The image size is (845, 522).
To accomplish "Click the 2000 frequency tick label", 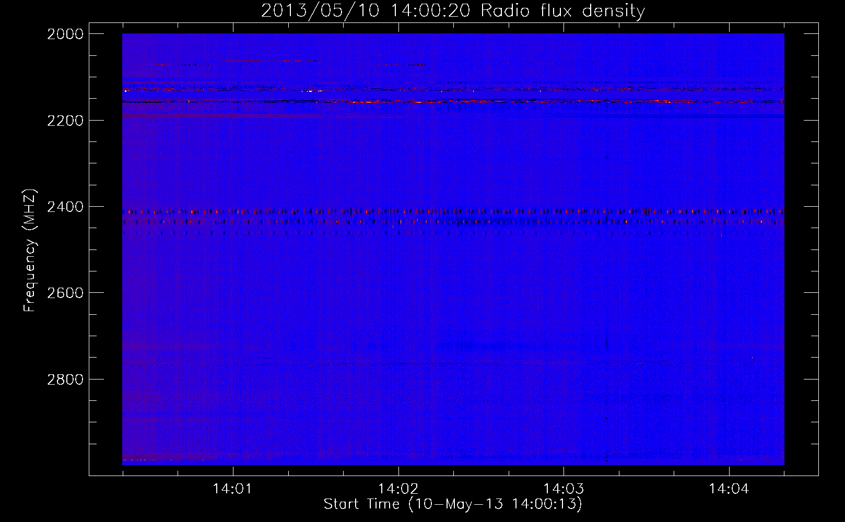I will coord(65,34).
